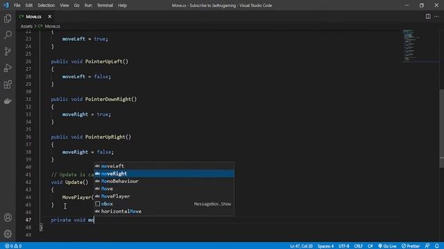This screenshot has height=249, width=444.
Task: Open the Manage gear icon
Action: (8, 234)
